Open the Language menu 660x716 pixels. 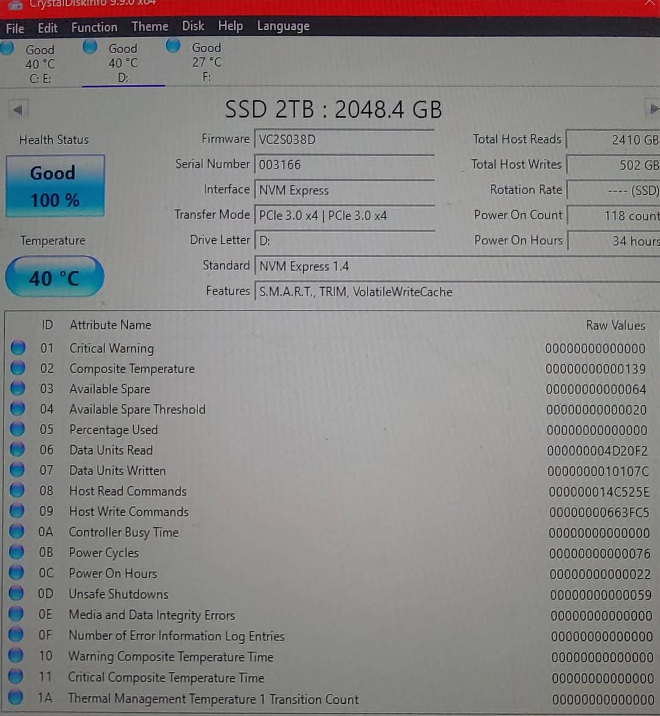pyautogui.click(x=283, y=26)
